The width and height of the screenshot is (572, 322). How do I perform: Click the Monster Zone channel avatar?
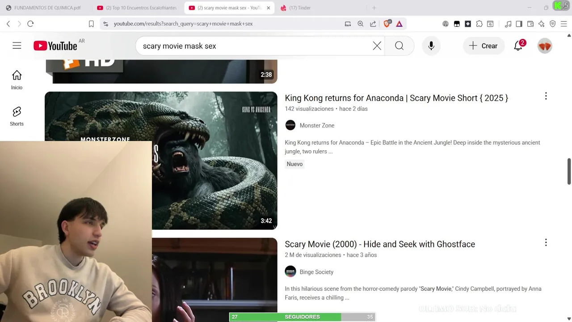click(290, 125)
